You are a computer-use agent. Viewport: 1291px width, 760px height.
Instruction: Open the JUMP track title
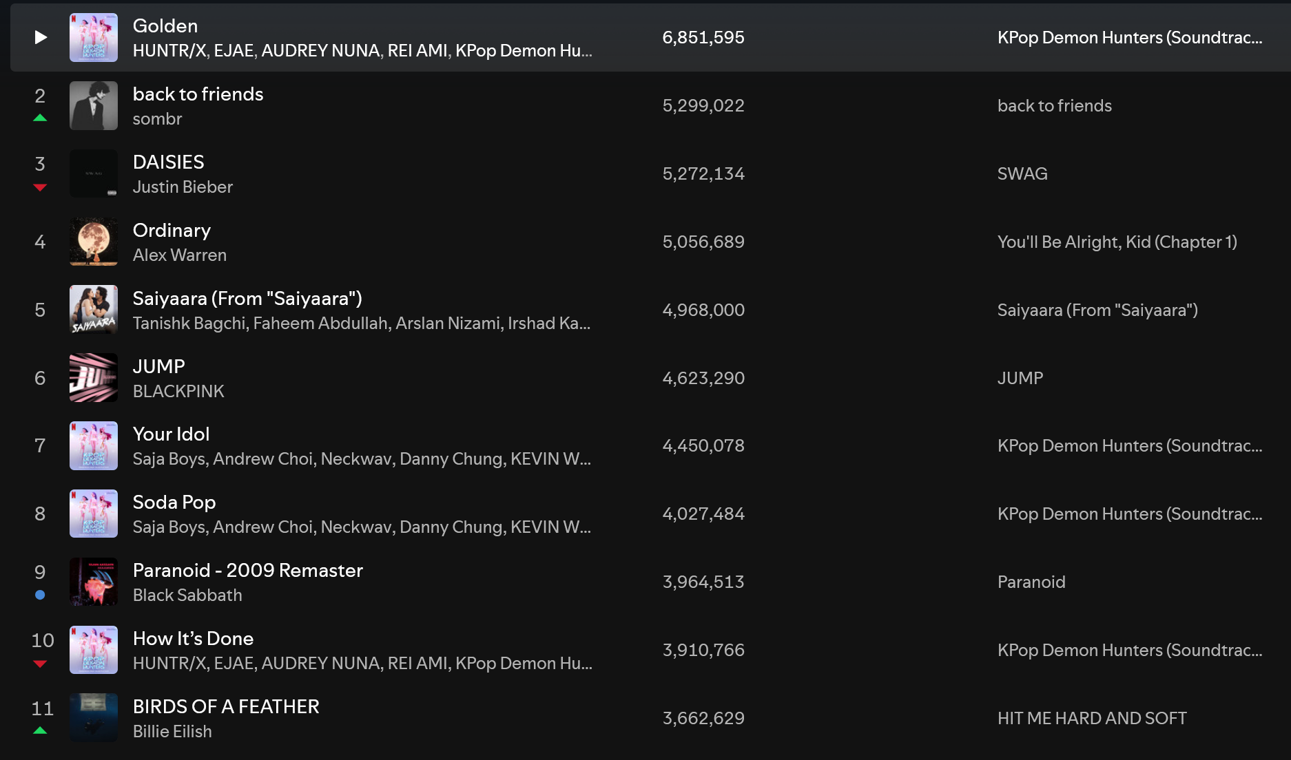(x=159, y=366)
